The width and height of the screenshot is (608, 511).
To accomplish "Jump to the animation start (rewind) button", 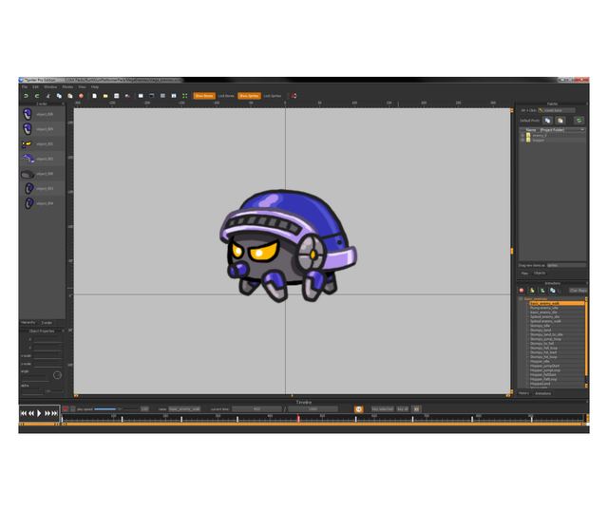I will pos(24,413).
